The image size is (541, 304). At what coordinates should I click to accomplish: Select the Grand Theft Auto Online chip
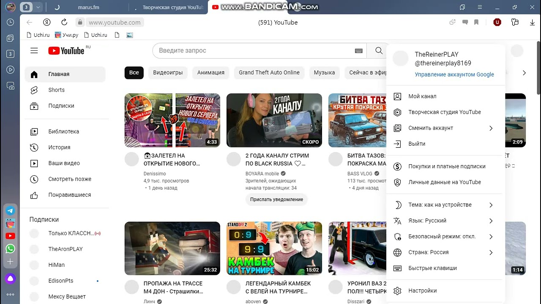[x=269, y=73]
